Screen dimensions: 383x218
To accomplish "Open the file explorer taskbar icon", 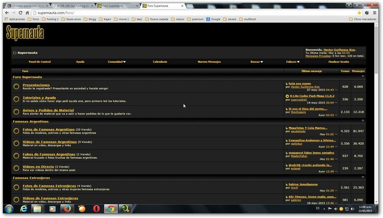I will pyautogui.click(x=37, y=209).
